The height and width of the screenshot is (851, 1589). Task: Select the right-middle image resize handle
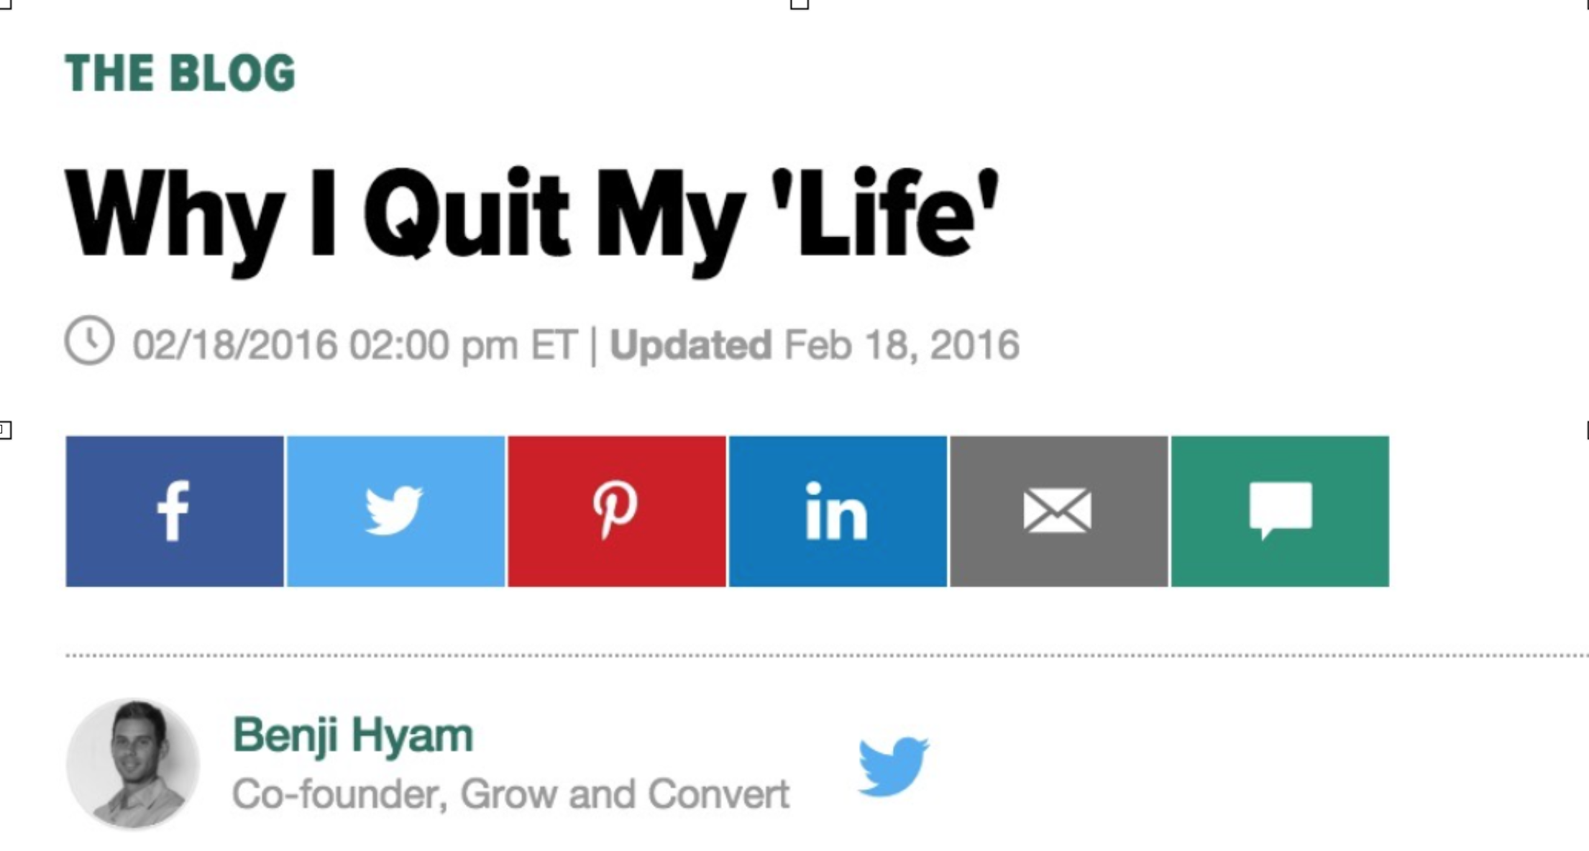point(1587,431)
